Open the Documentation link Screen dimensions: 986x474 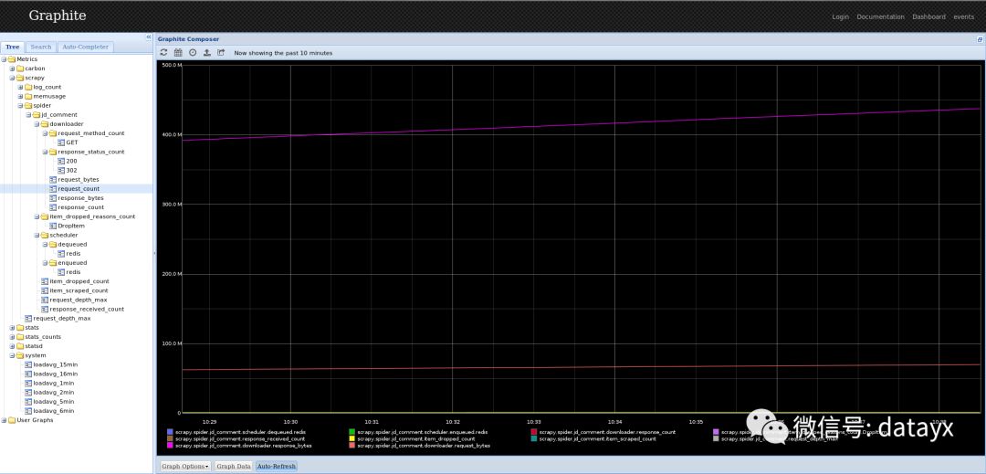(880, 17)
